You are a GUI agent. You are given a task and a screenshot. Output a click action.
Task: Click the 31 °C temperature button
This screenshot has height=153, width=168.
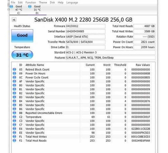coord(22,55)
